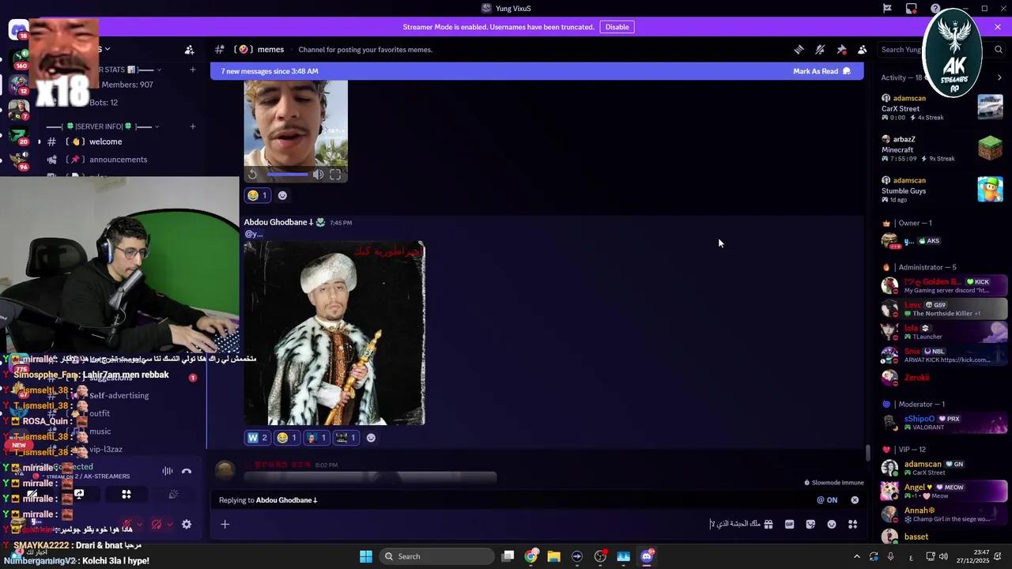Open user settings gear icon
This screenshot has height=569, width=1012.
(x=187, y=524)
